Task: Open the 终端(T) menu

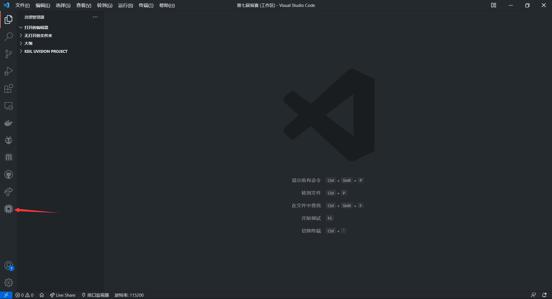Action: [x=146, y=5]
